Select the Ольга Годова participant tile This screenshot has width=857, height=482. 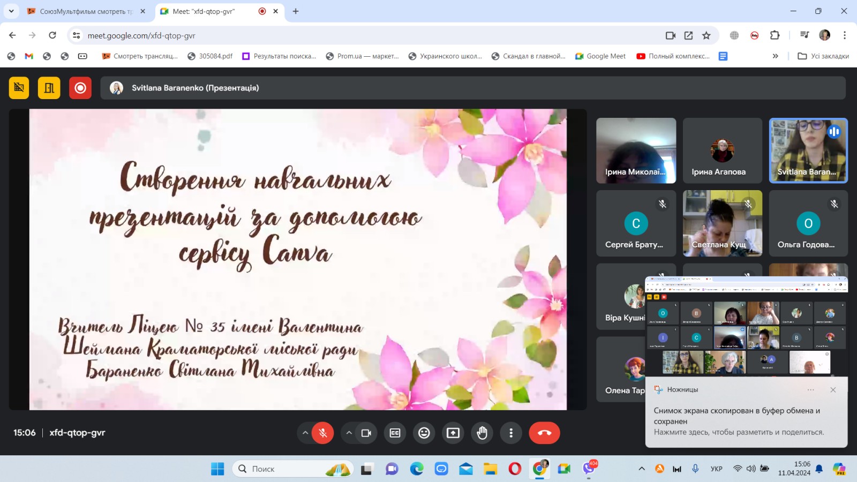click(808, 223)
